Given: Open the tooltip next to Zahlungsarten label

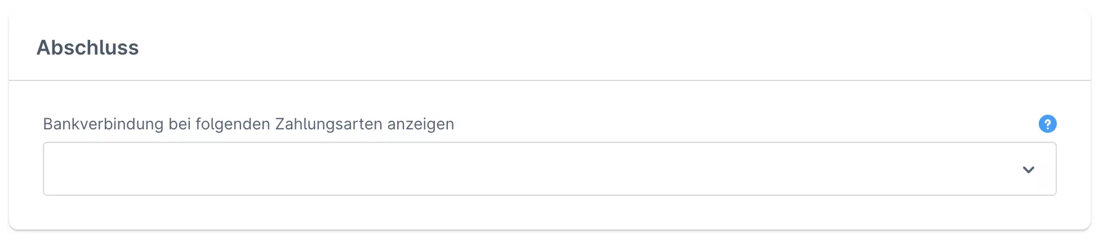Looking at the screenshot, I should pos(1047,124).
